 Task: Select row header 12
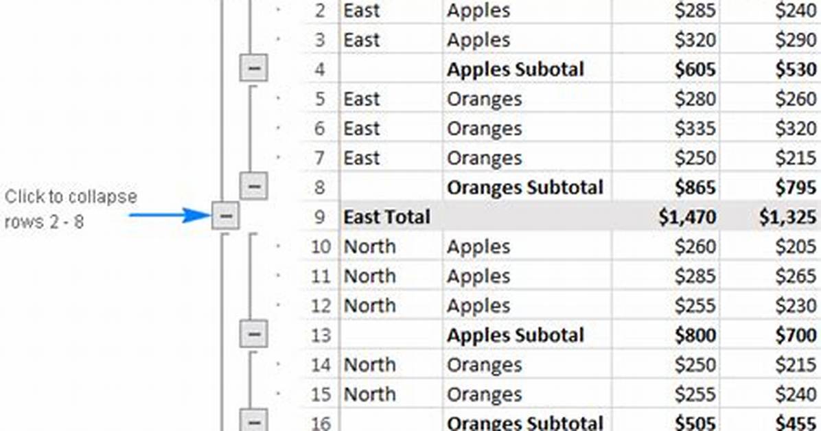(320, 305)
